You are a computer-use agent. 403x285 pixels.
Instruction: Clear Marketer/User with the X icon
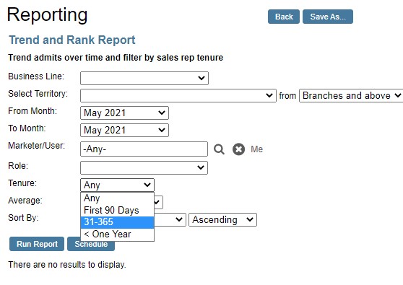(x=238, y=149)
